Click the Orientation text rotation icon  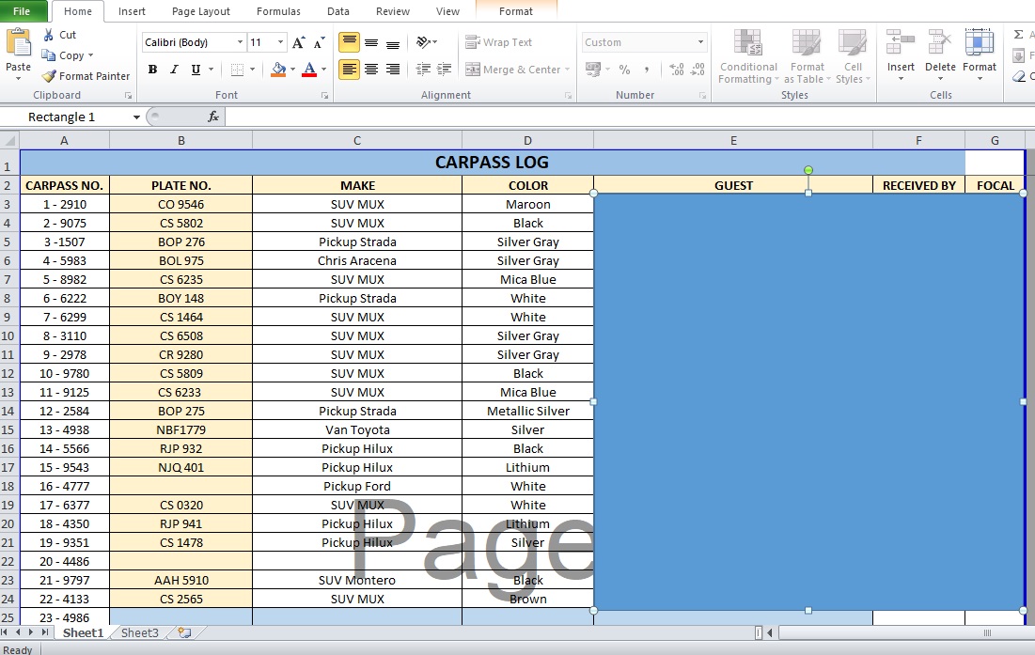click(x=423, y=43)
